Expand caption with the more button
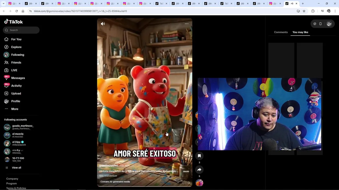Image resolution: width=339 pixels, height=190 pixels. coord(186,172)
